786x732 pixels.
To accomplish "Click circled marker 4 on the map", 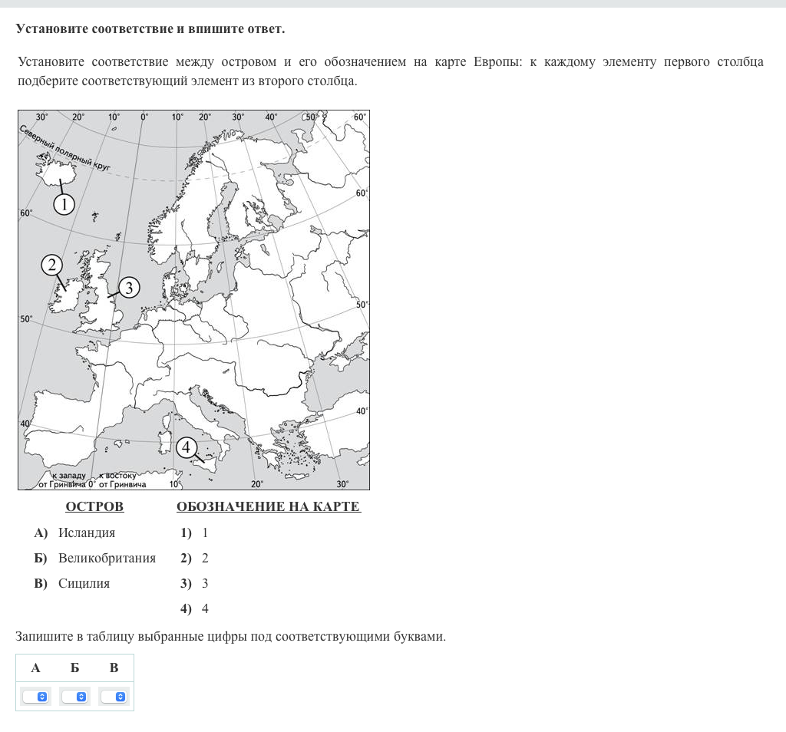I will pyautogui.click(x=187, y=447).
